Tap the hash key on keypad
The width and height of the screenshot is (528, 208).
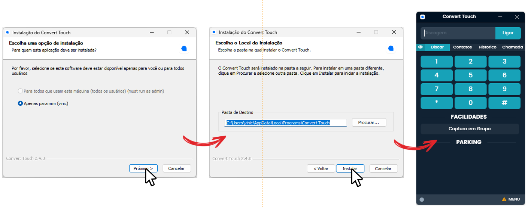pyautogui.click(x=504, y=103)
